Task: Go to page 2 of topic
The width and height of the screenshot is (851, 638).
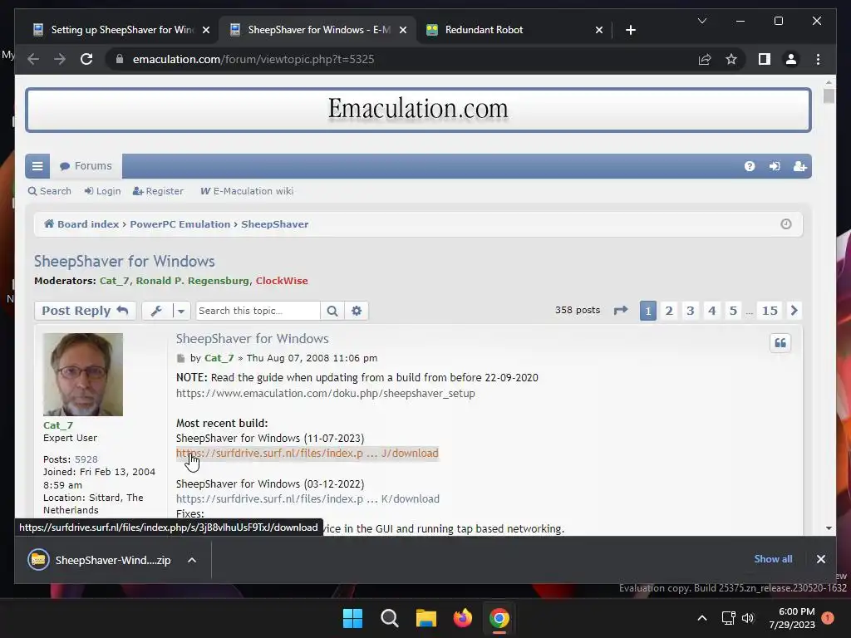Action: click(x=669, y=311)
